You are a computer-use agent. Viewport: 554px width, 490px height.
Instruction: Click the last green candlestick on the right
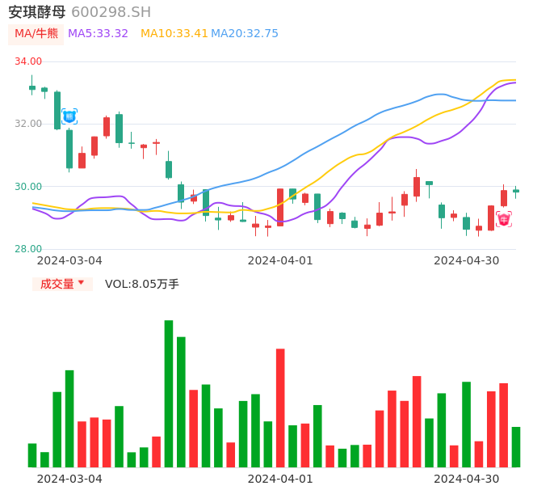pyautogui.click(x=516, y=191)
